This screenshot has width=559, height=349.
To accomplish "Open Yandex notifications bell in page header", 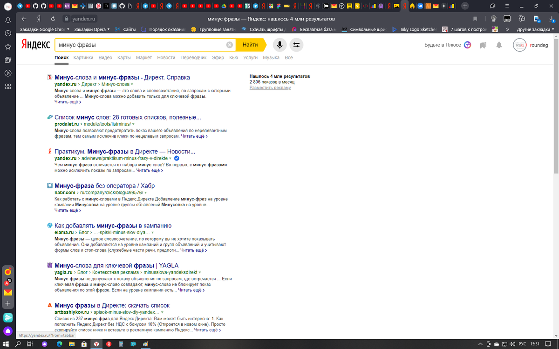I will click(499, 45).
